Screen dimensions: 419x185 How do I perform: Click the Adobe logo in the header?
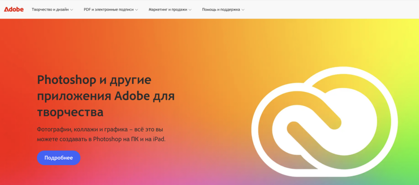[14, 9]
